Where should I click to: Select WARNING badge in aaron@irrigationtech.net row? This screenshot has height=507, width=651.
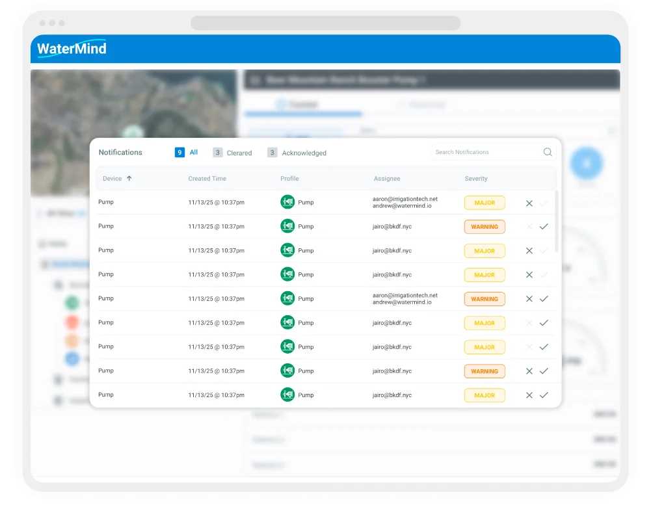pos(485,299)
